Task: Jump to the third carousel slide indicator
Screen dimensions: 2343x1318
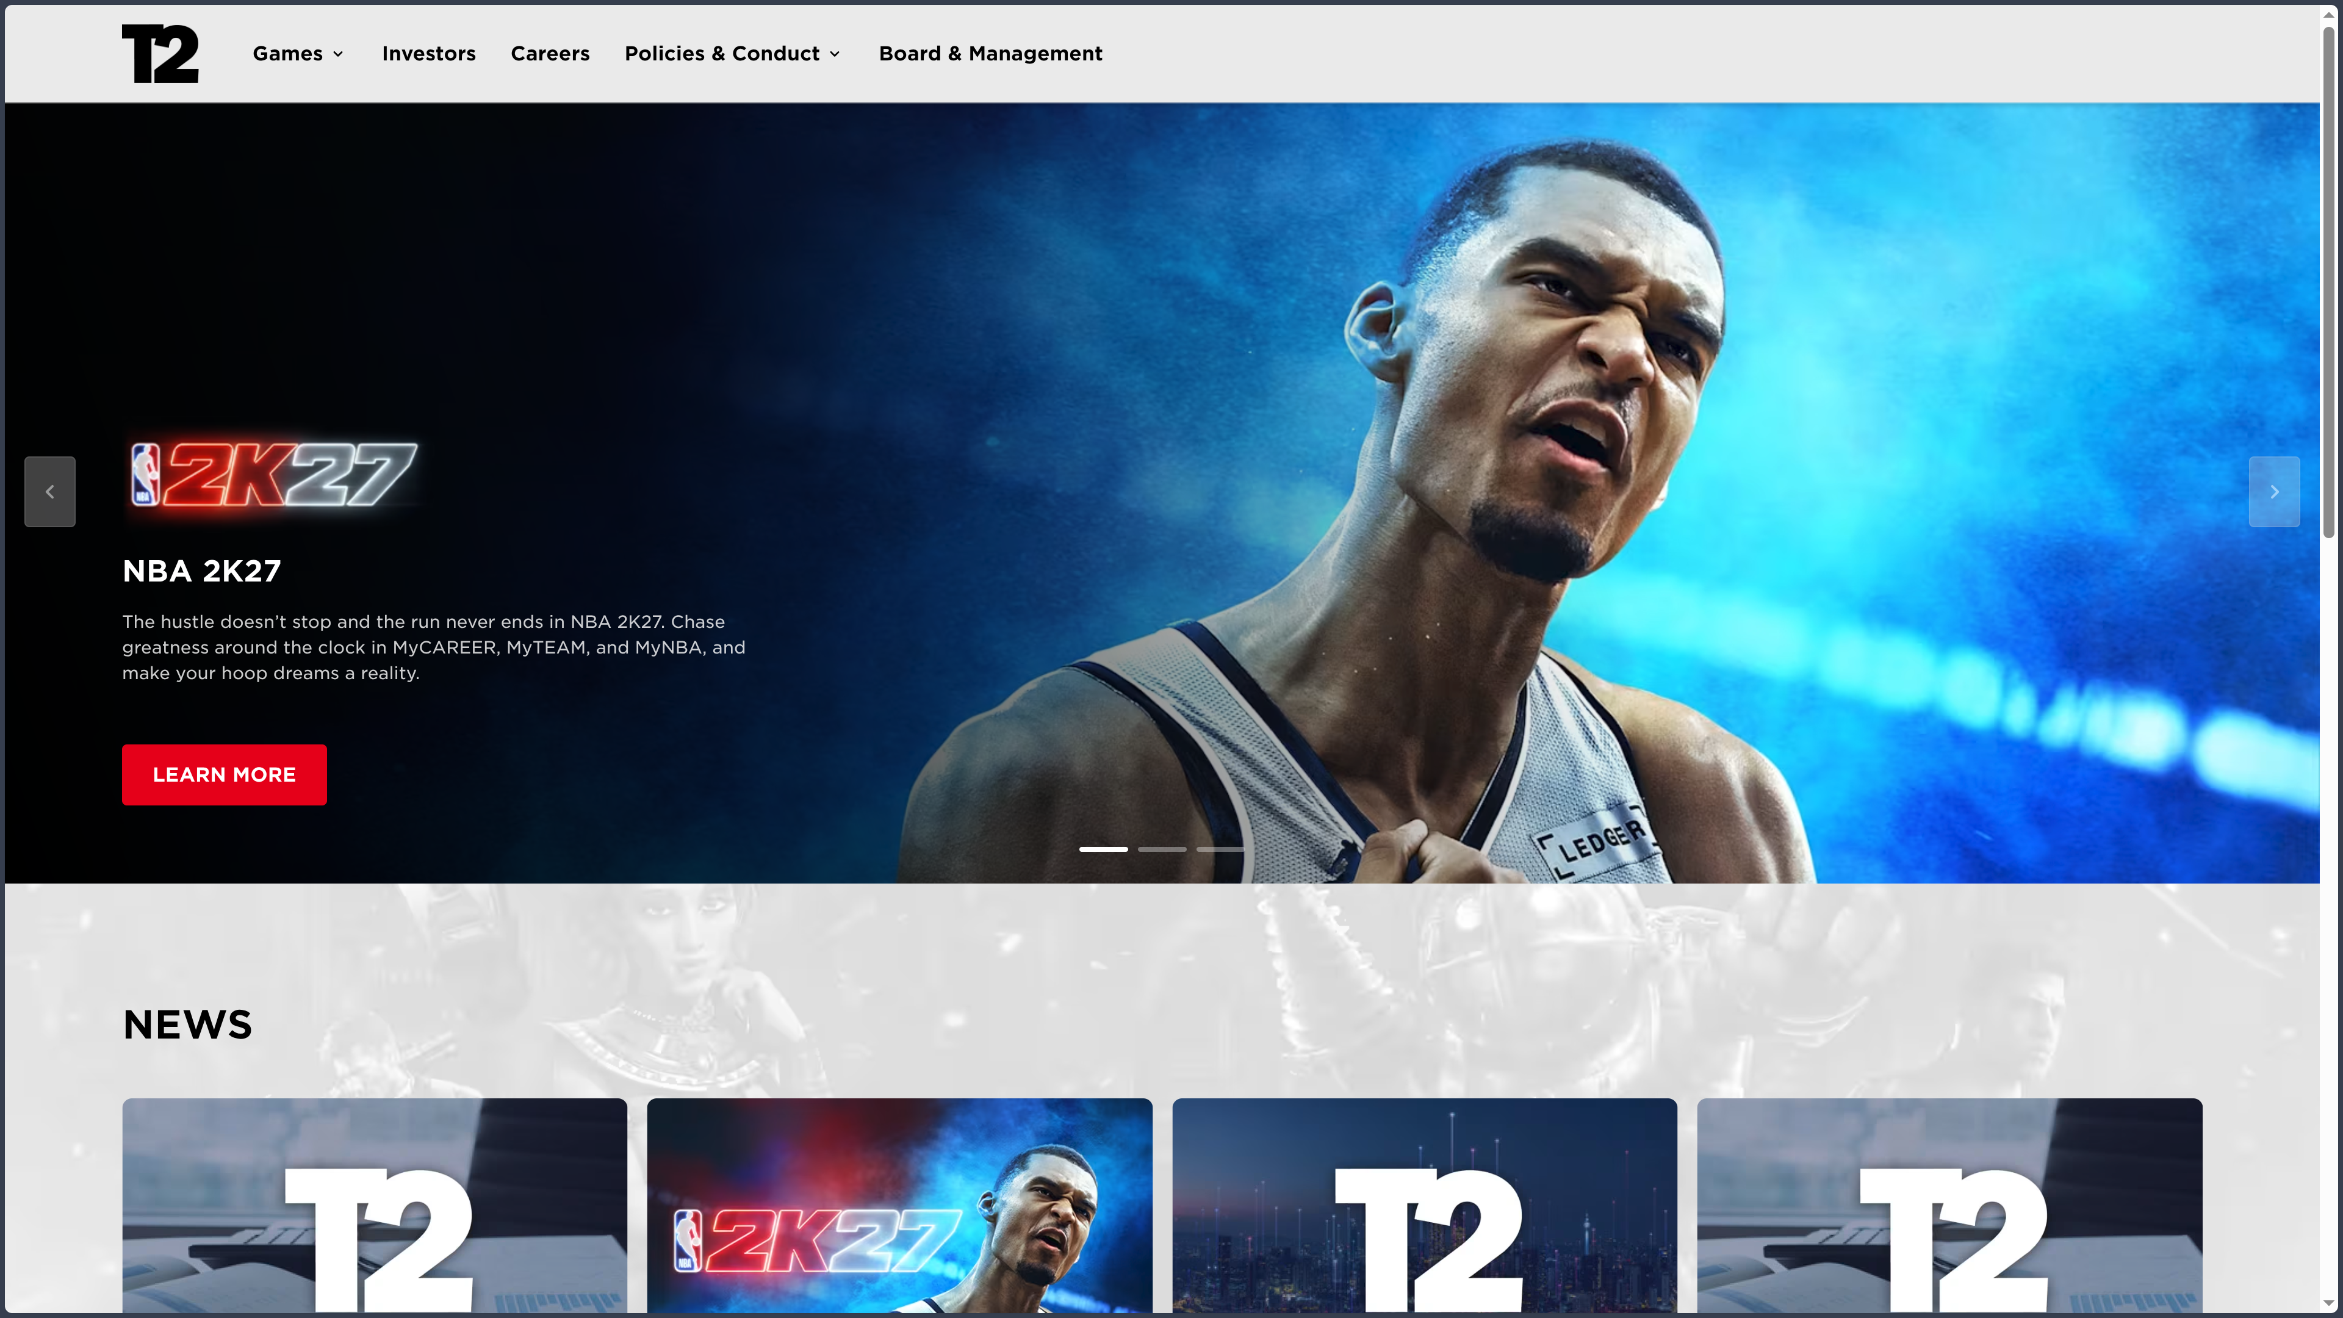Action: 1220,849
